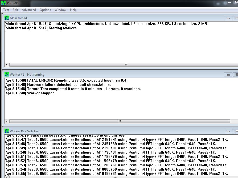Click the Test 8 M10885759 log line

[x=110, y=169]
